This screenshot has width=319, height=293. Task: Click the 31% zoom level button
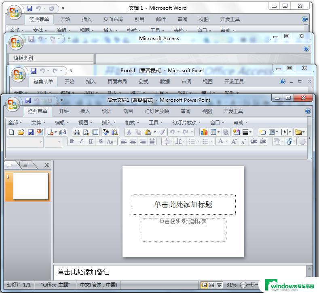[231, 285]
